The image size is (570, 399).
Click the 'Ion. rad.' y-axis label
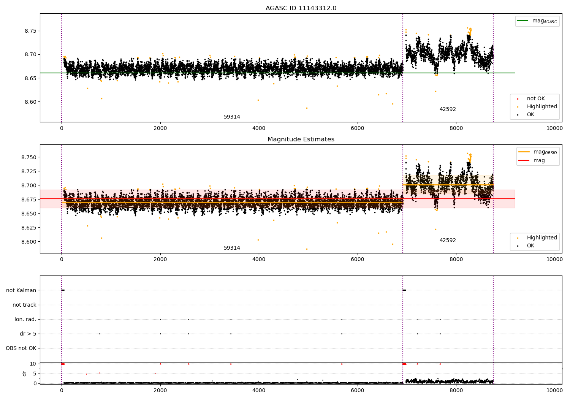tap(25, 319)
